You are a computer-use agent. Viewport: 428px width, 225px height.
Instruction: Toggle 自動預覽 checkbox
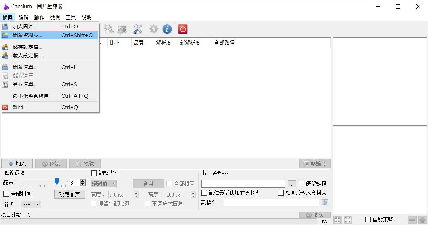click(x=368, y=220)
